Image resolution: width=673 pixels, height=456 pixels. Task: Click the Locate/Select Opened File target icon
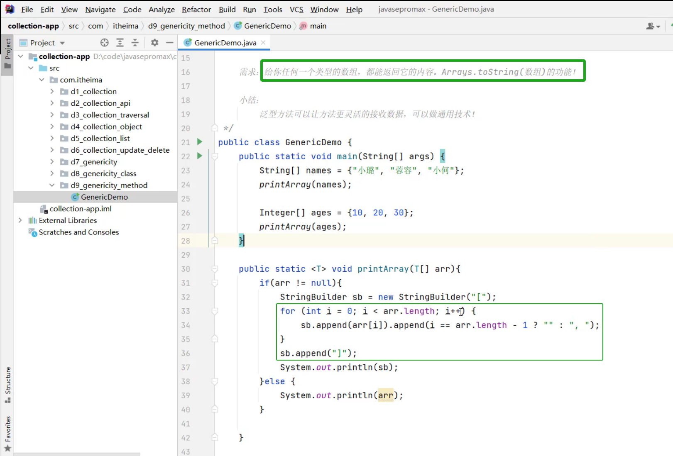point(105,43)
